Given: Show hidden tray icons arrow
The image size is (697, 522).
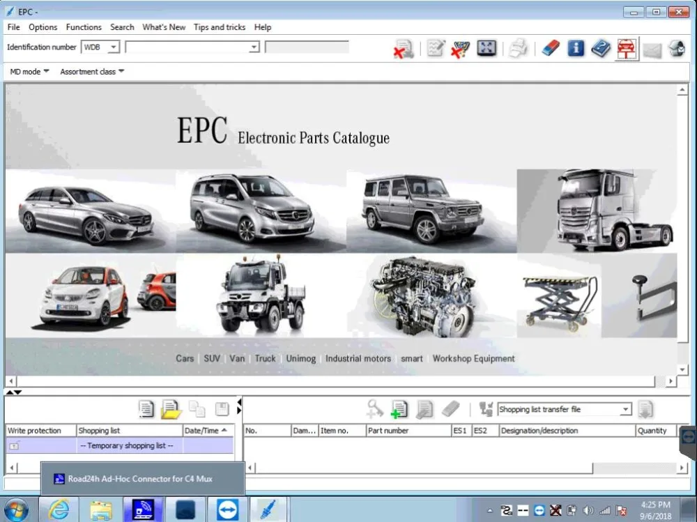Looking at the screenshot, I should point(490,510).
